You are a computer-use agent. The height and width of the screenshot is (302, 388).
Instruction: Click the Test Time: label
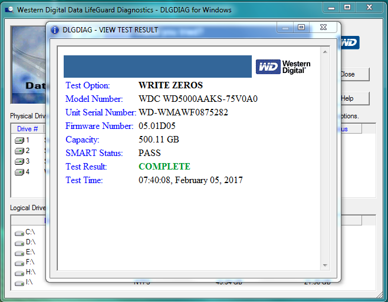[84, 180]
